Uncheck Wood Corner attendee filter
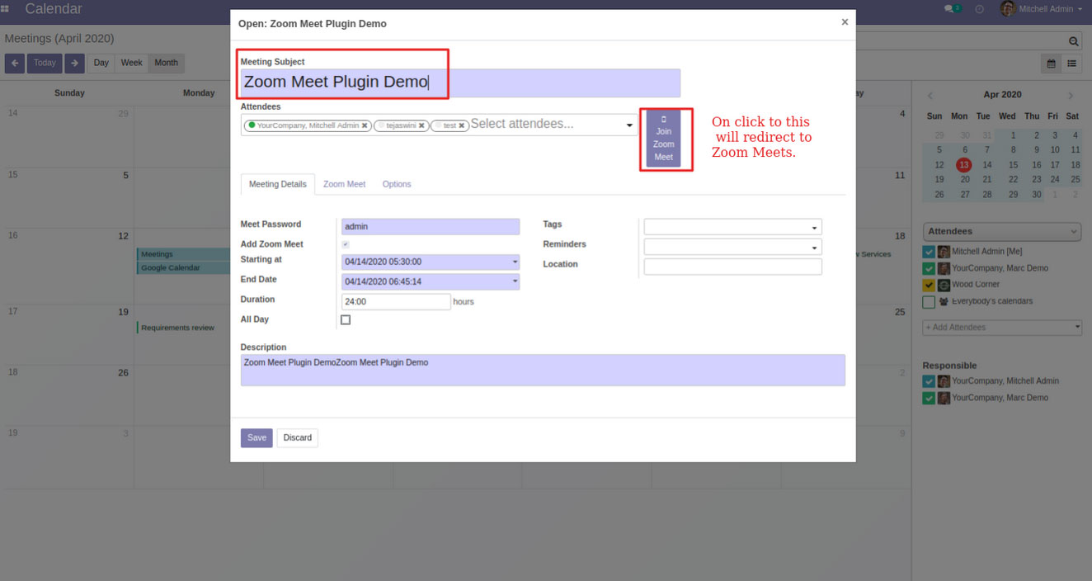 click(x=929, y=285)
